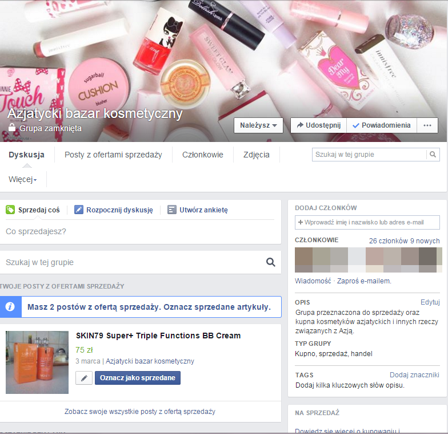Select Utwórz ankietę composer option
Image resolution: width=448 pixels, height=434 pixels.
click(x=198, y=210)
